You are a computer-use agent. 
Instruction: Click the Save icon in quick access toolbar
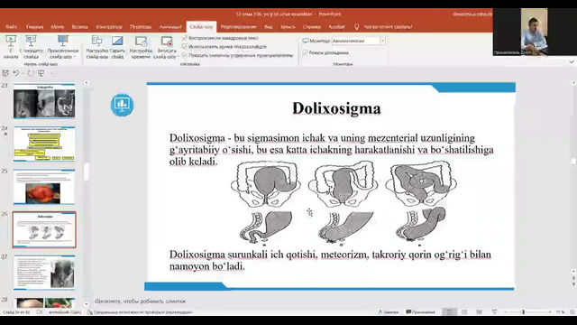pyautogui.click(x=5, y=73)
